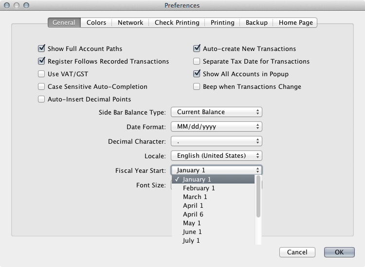The image size is (365, 267).
Task: Switch to the Colors tab
Action: tap(96, 23)
